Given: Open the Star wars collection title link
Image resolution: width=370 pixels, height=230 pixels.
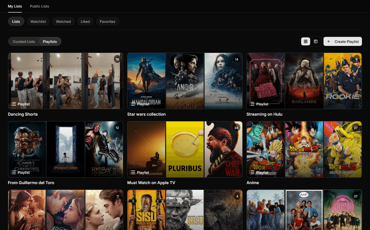Looking at the screenshot, I should coord(146,114).
